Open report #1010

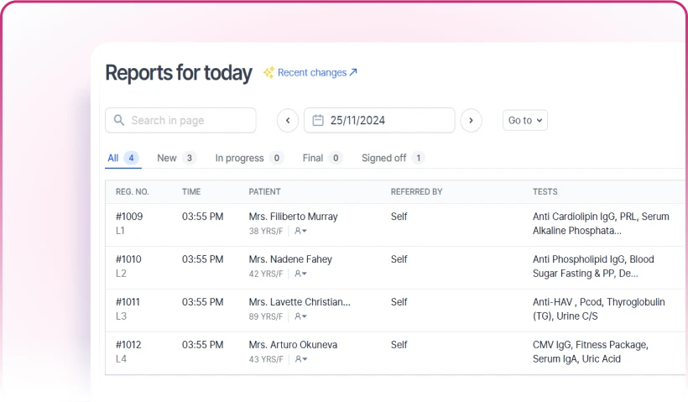point(128,259)
